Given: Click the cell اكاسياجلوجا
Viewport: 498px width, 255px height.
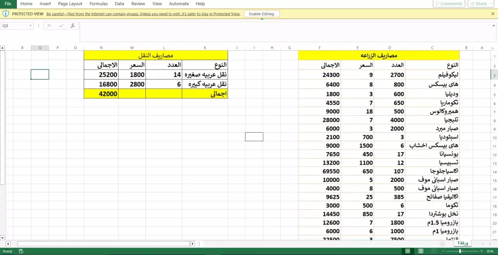Looking at the screenshot, I should [x=432, y=171].
